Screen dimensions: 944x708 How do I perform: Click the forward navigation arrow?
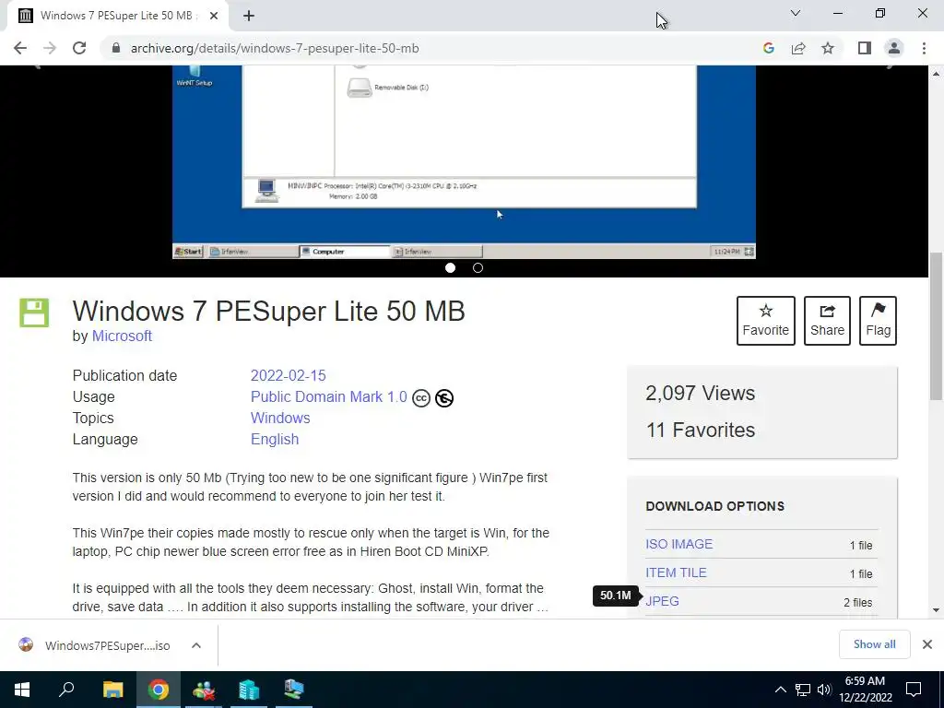click(x=50, y=48)
